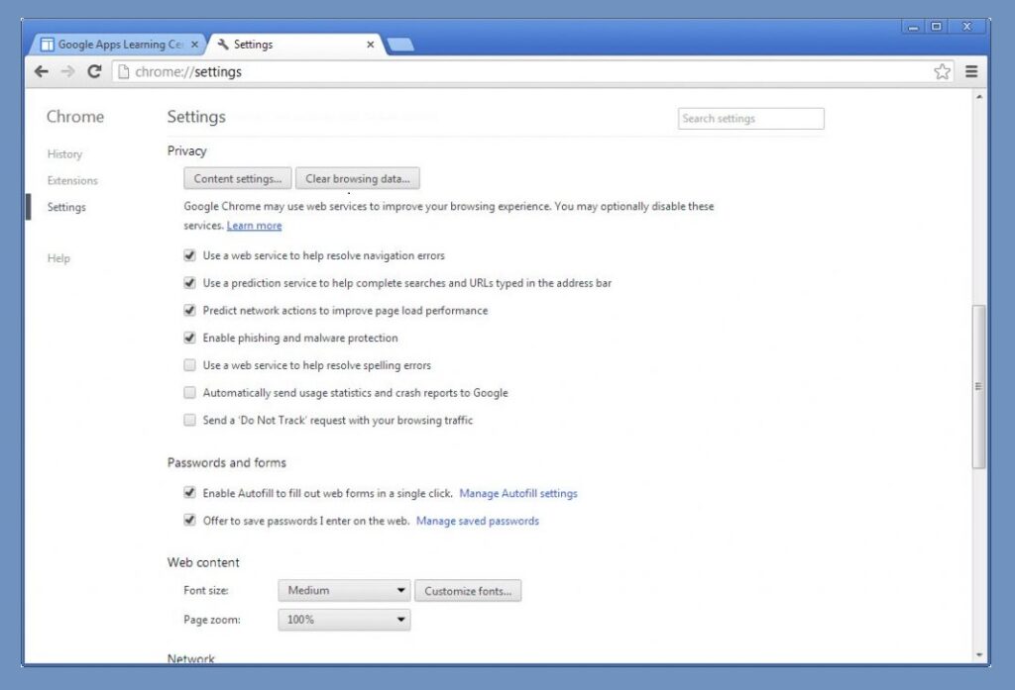Uncheck 'Use a web service to help resolve navigation errors'
This screenshot has width=1015, height=690.
click(189, 255)
